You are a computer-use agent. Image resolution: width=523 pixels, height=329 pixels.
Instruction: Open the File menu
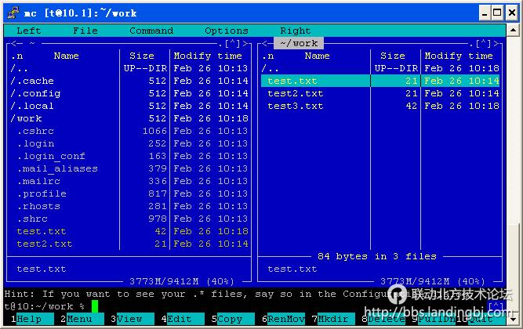85,31
